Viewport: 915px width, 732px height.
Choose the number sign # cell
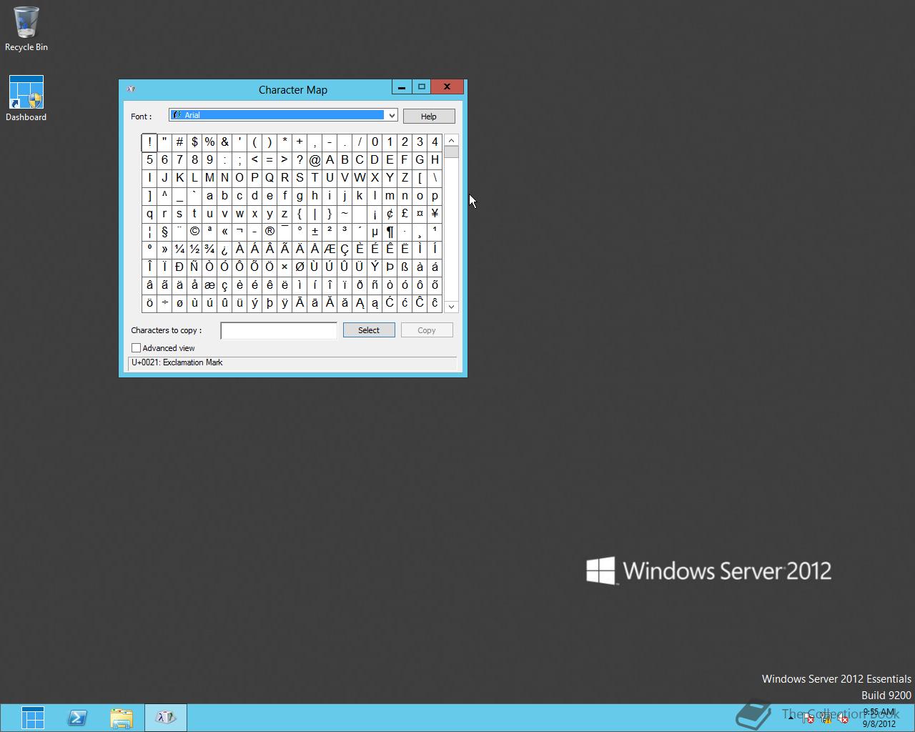(x=179, y=142)
